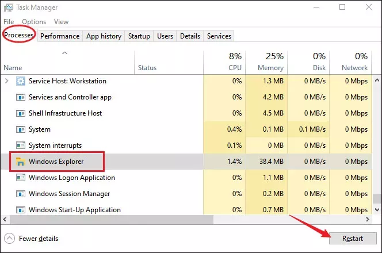Select the Service Host: Workstation row name
382x253 pixels.
67,81
